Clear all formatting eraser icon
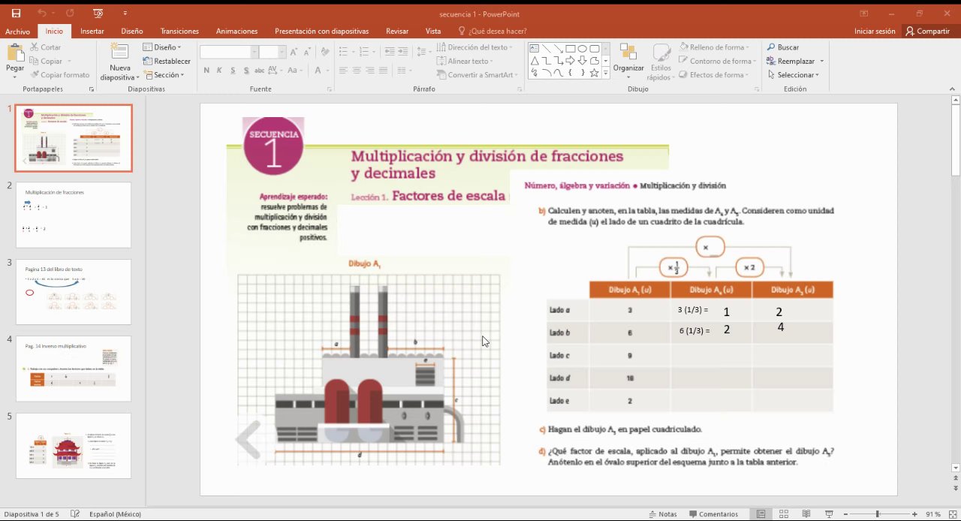961x521 pixels. pos(325,52)
